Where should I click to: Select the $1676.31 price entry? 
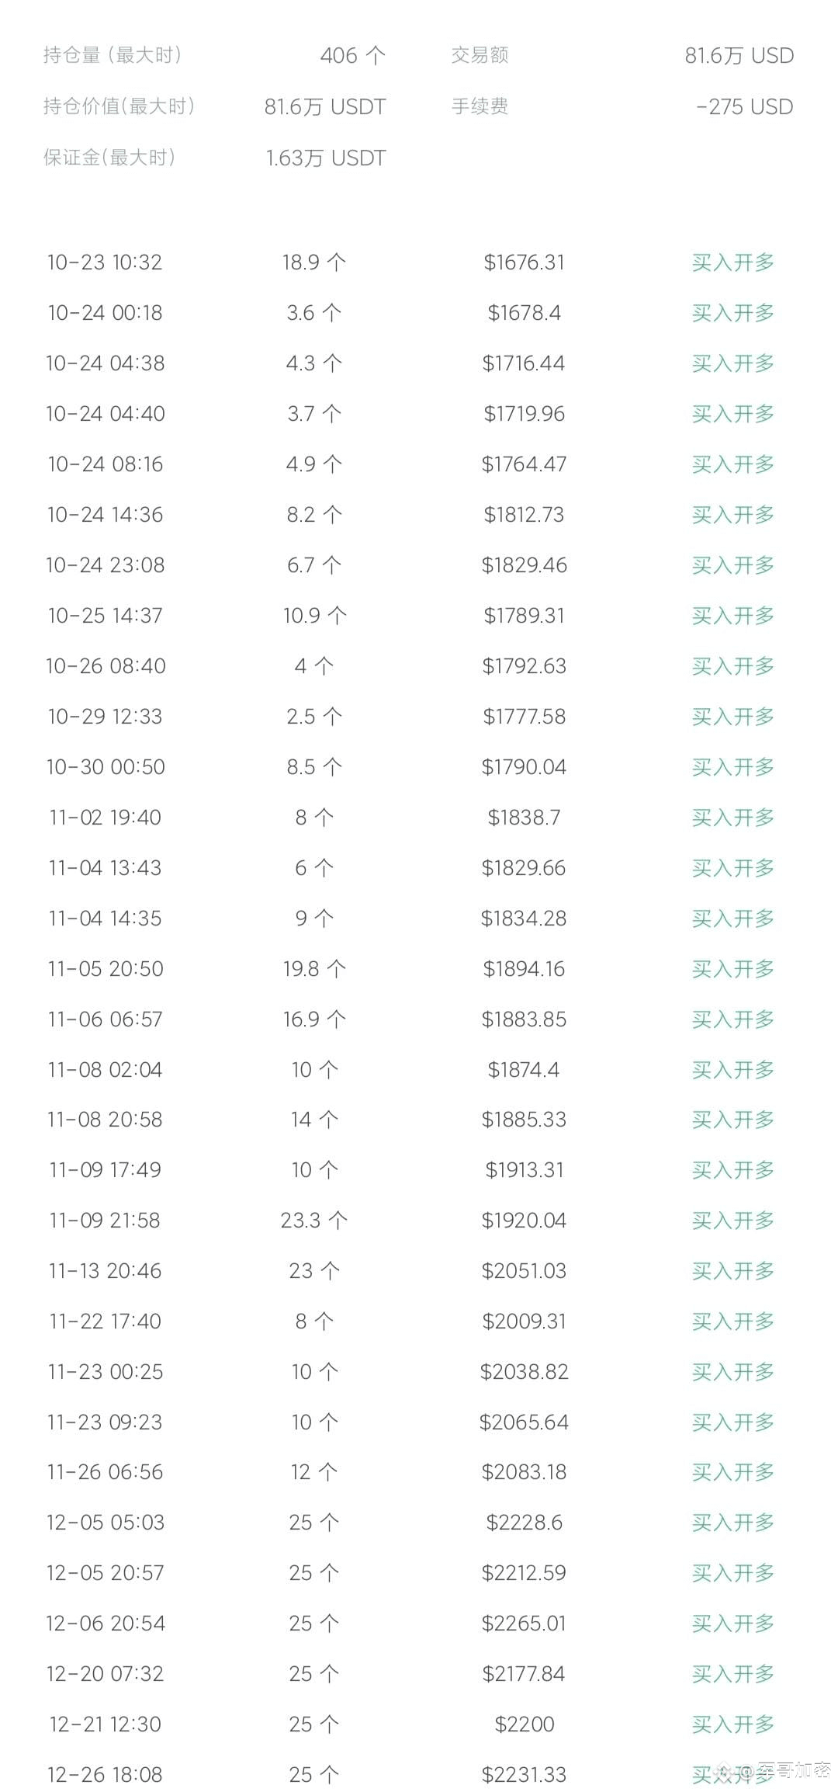[524, 262]
